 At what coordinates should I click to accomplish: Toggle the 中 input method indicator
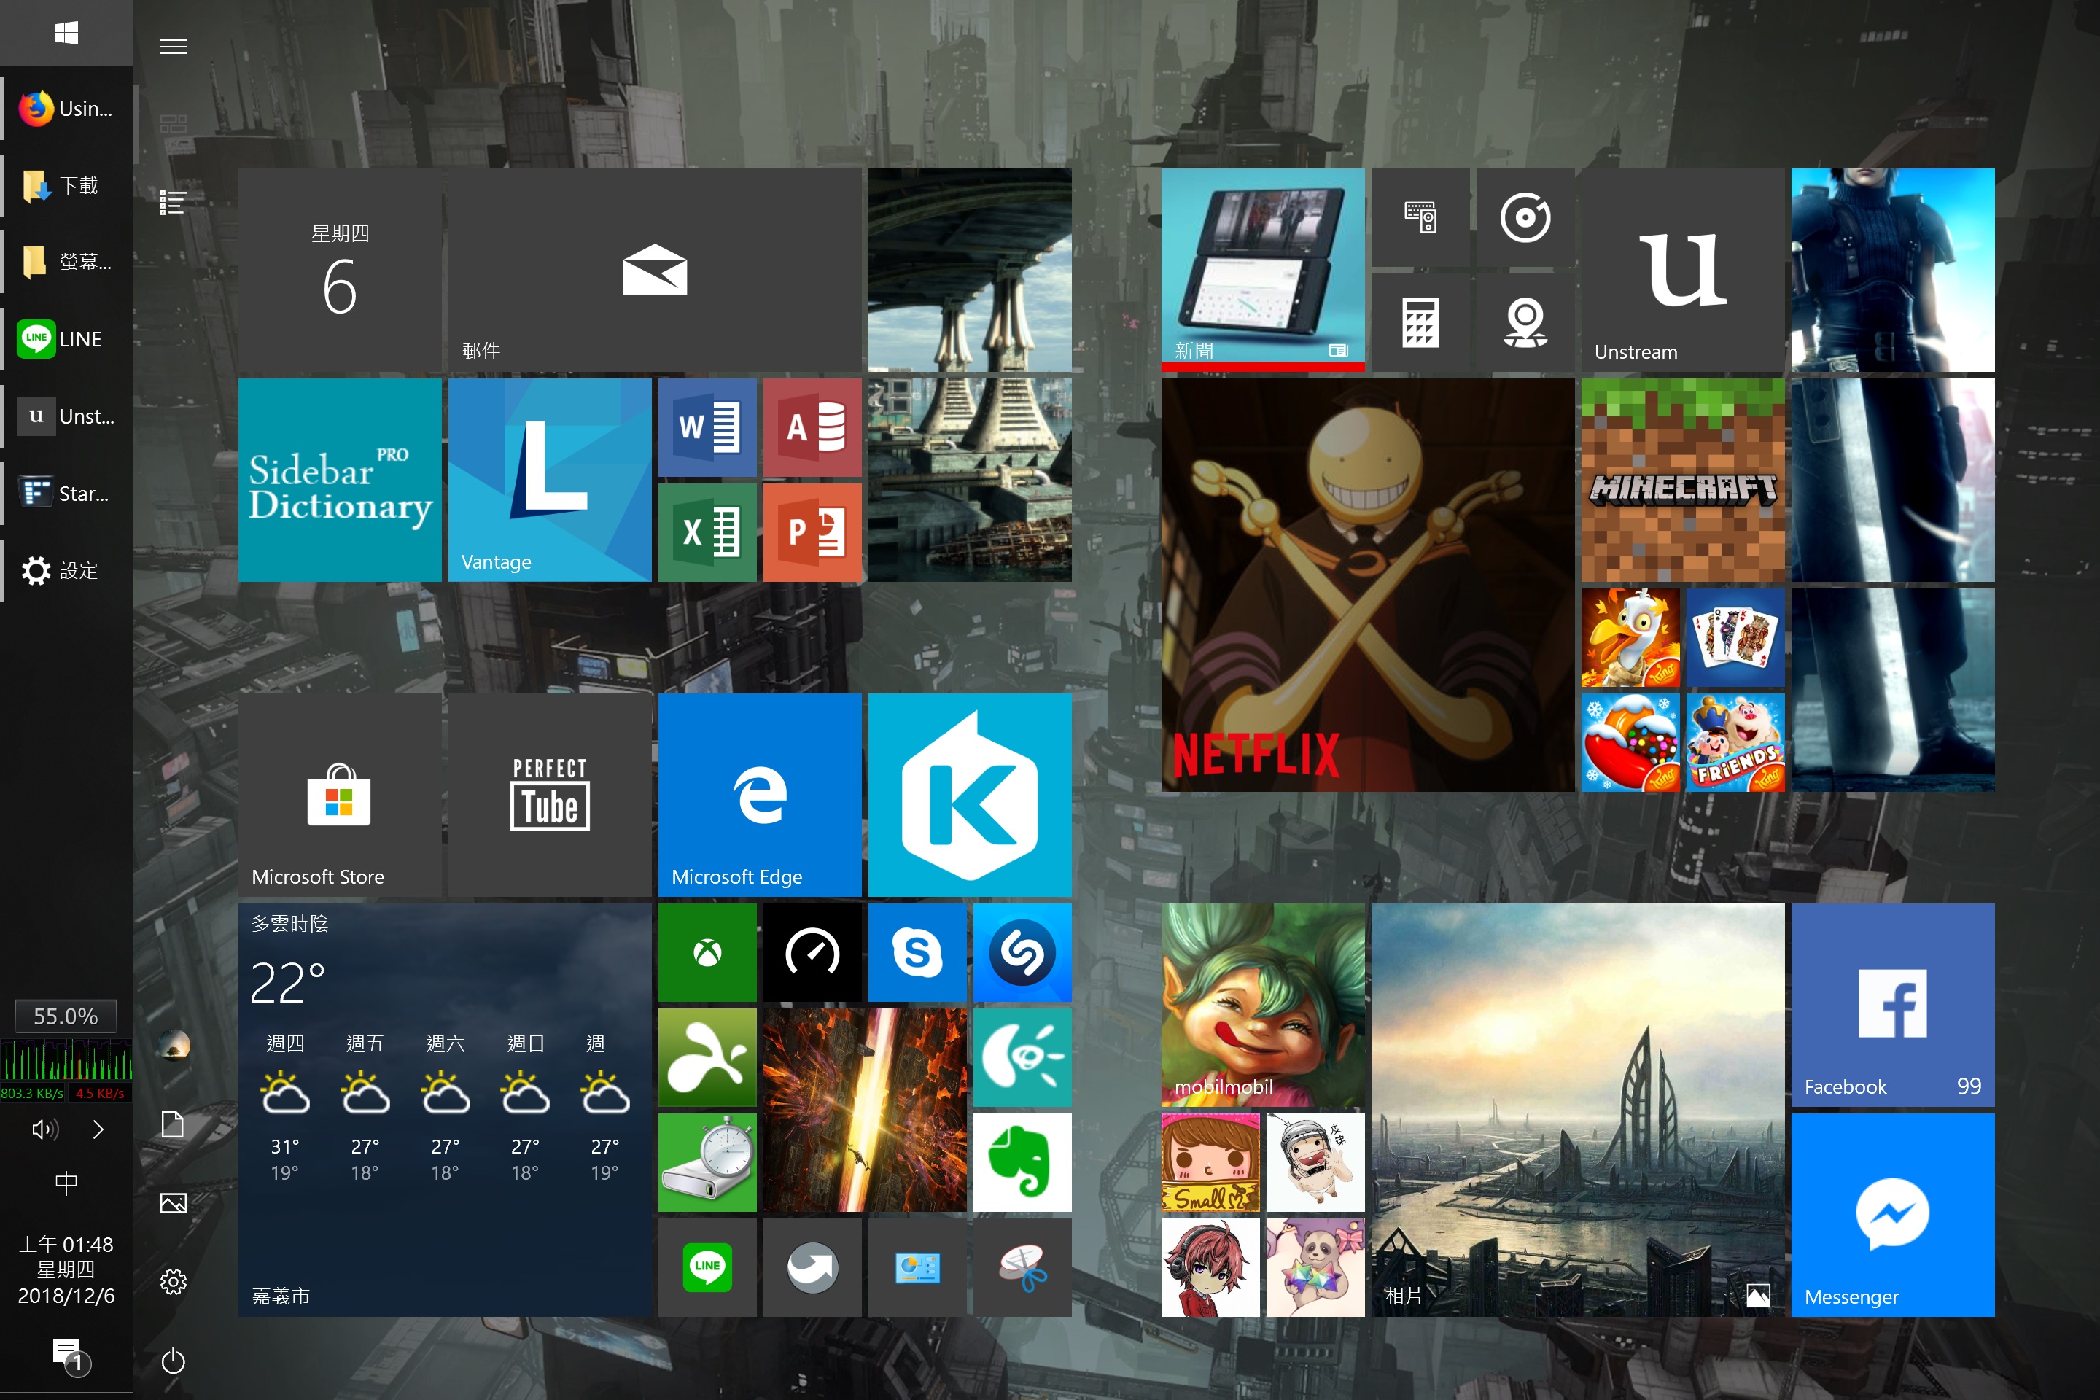pyautogui.click(x=66, y=1184)
